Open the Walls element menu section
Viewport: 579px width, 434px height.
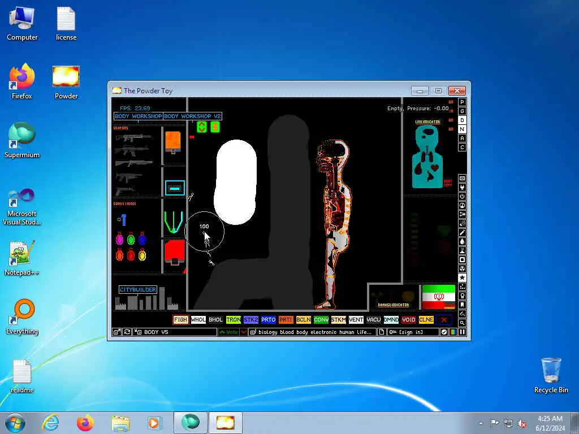point(462,178)
